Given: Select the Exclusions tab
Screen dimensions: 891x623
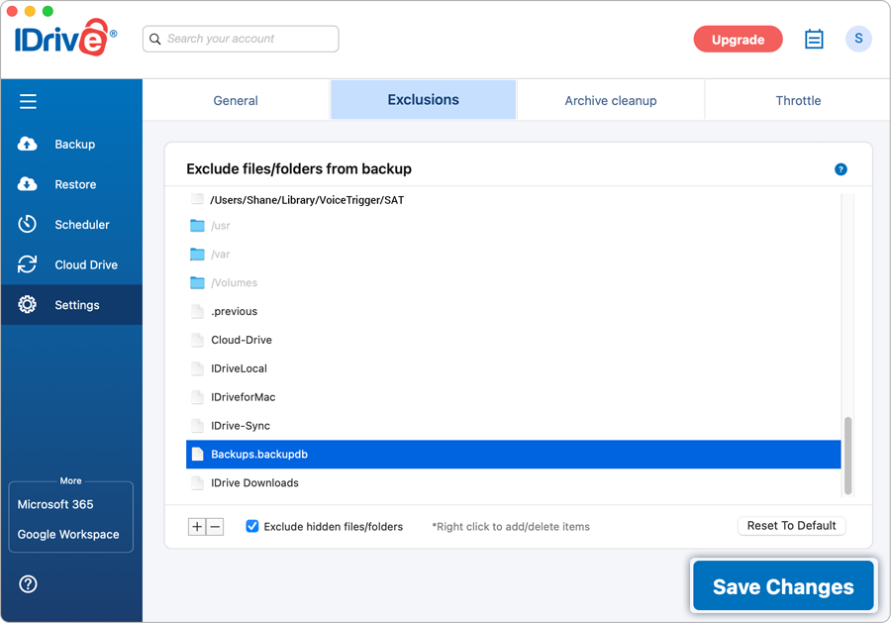Looking at the screenshot, I should click(x=424, y=100).
